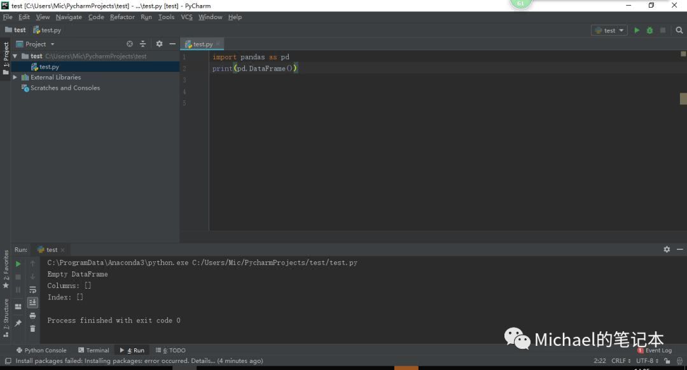Collapse all in Project panel header
Image resolution: width=687 pixels, height=370 pixels.
[x=142, y=44]
